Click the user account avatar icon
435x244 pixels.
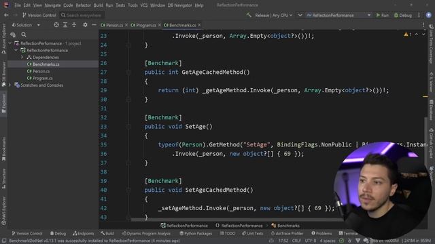pos(428,15)
